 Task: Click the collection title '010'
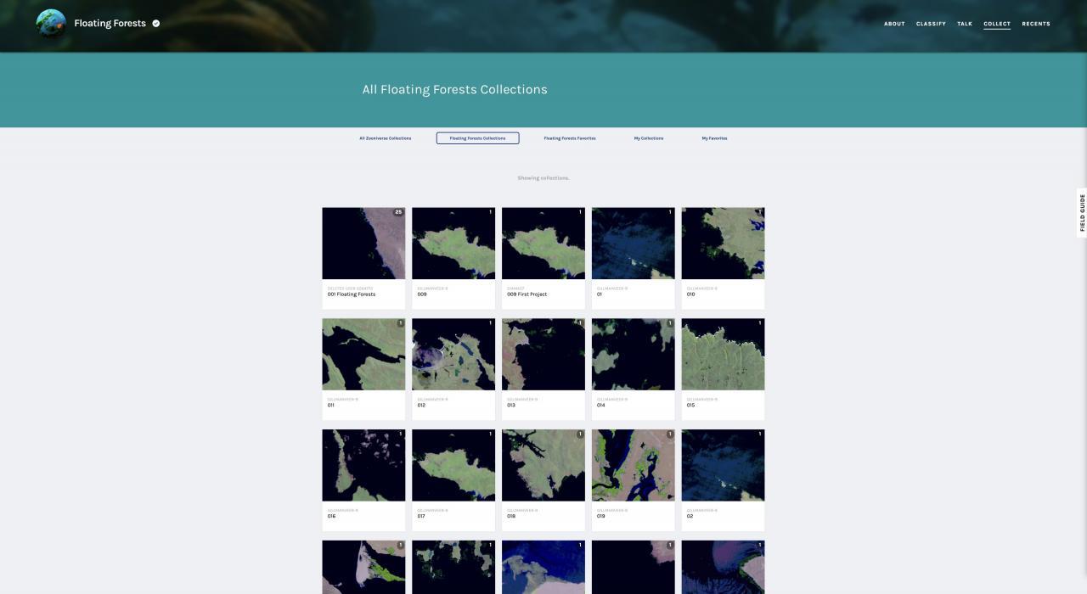click(691, 294)
